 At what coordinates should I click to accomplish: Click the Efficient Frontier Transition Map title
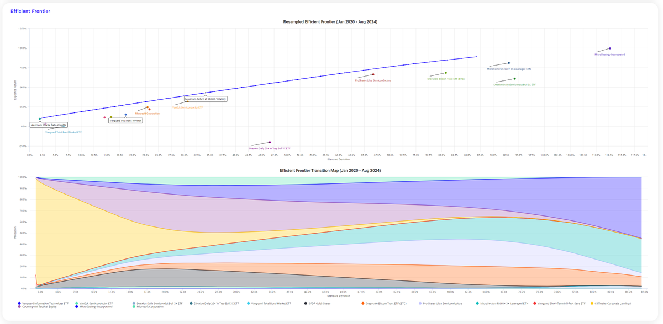[330, 171]
